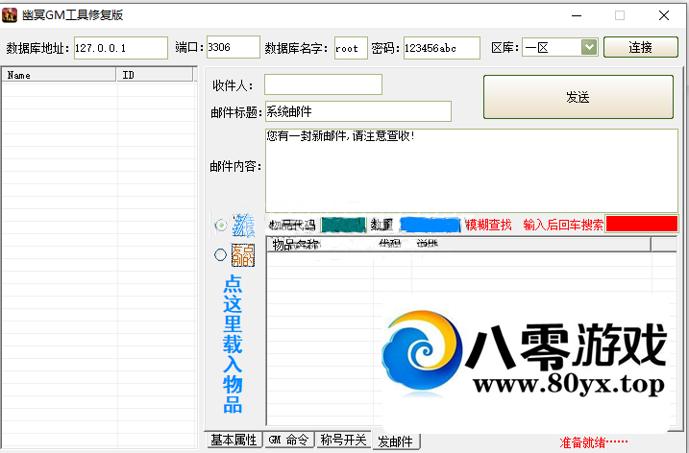
Task: Minimize the 幽冥GM工具修复版 window
Action: coord(577,15)
